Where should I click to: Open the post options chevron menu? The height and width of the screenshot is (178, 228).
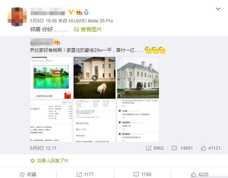[218, 9]
